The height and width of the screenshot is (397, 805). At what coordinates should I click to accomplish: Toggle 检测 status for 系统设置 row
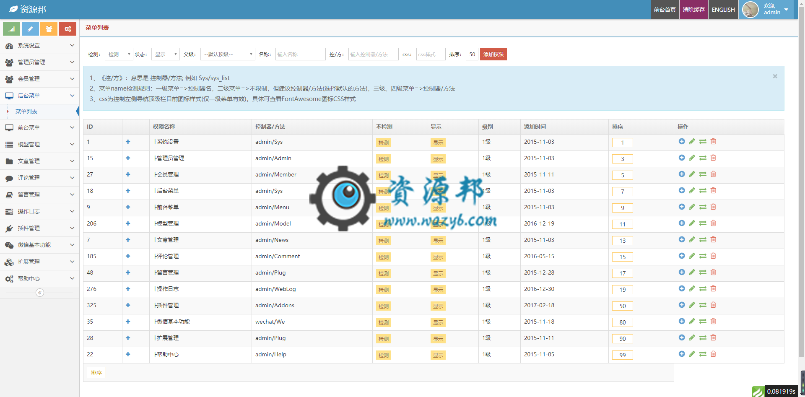(x=384, y=143)
